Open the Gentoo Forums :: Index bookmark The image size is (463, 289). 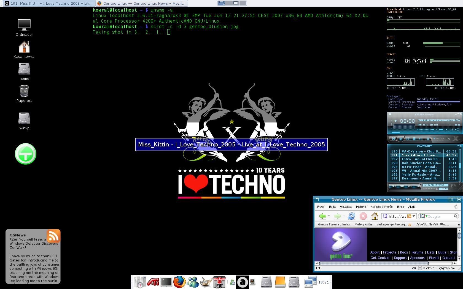click(x=334, y=224)
